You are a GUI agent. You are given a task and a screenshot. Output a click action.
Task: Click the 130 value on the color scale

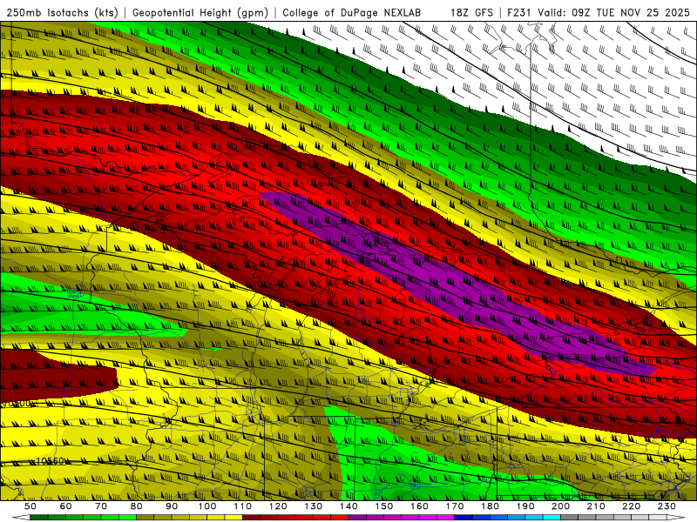coord(314,506)
